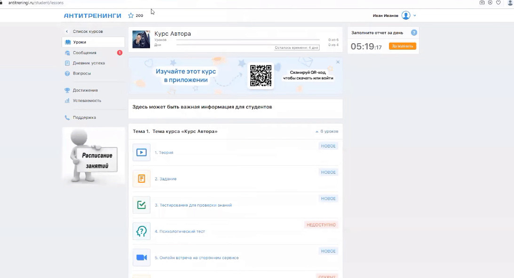The image size is (514, 278).
Task: Click the Курс Автора course thumbnail
Action: click(x=141, y=39)
